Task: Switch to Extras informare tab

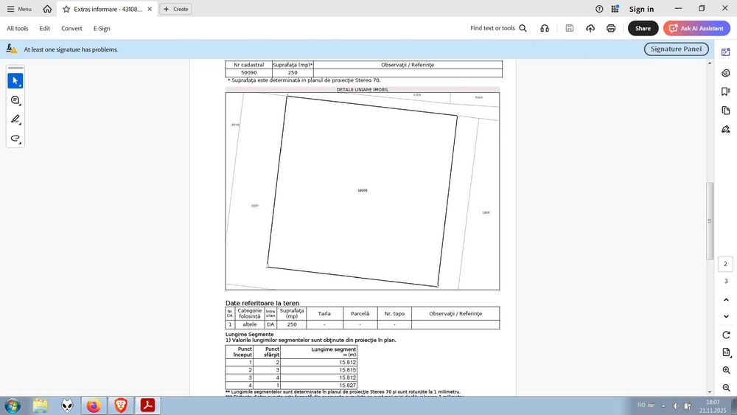Action: [x=108, y=9]
